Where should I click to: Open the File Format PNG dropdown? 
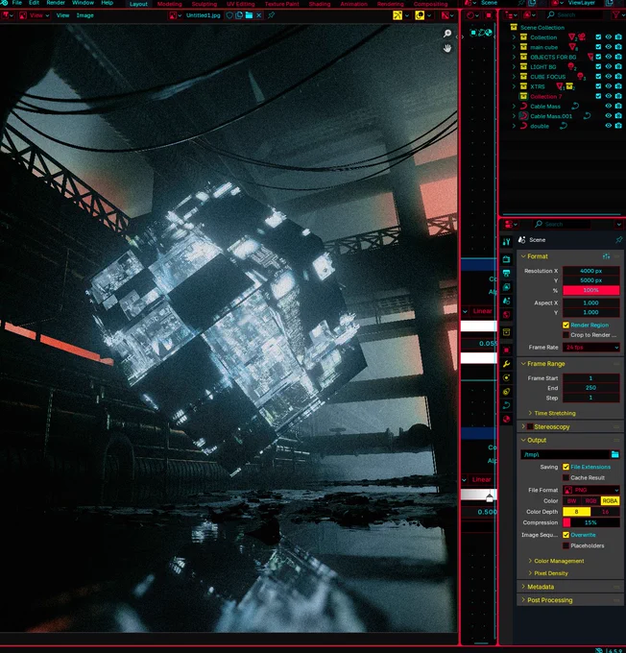(591, 490)
